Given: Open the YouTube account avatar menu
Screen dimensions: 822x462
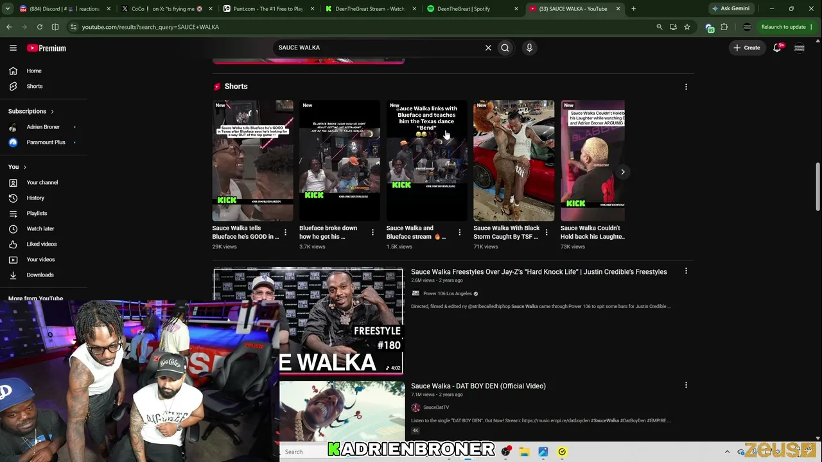Looking at the screenshot, I should pos(800,47).
